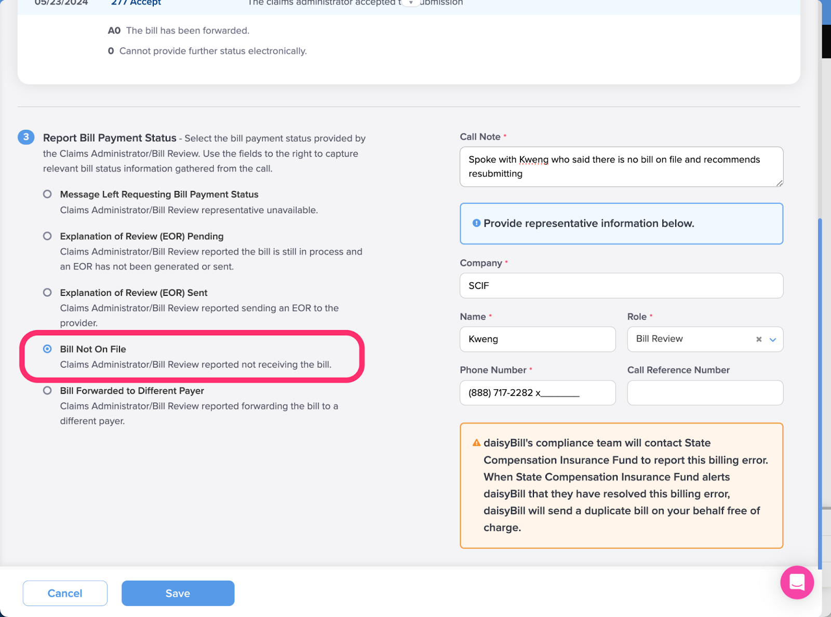Image resolution: width=831 pixels, height=617 pixels.
Task: Choose Bill Forwarded to Different Payer
Action: (47, 390)
